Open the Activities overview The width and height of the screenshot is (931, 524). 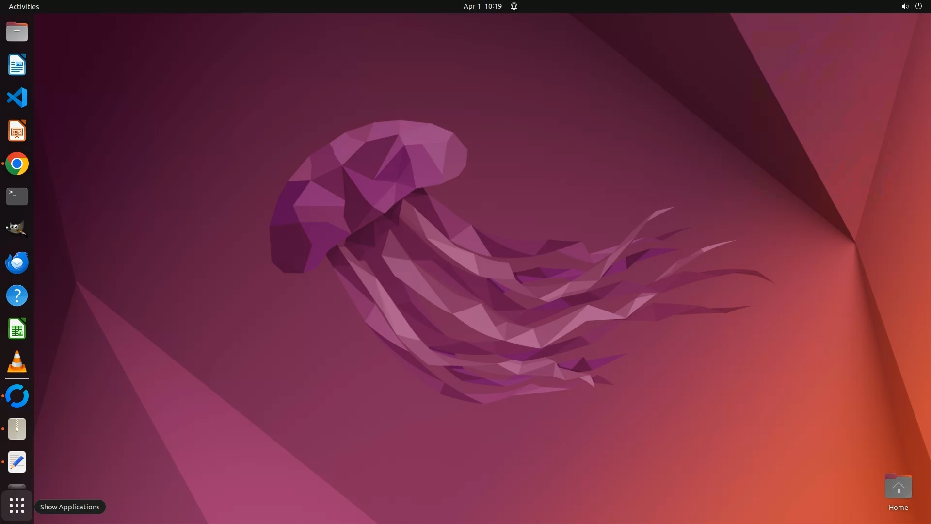pyautogui.click(x=24, y=6)
